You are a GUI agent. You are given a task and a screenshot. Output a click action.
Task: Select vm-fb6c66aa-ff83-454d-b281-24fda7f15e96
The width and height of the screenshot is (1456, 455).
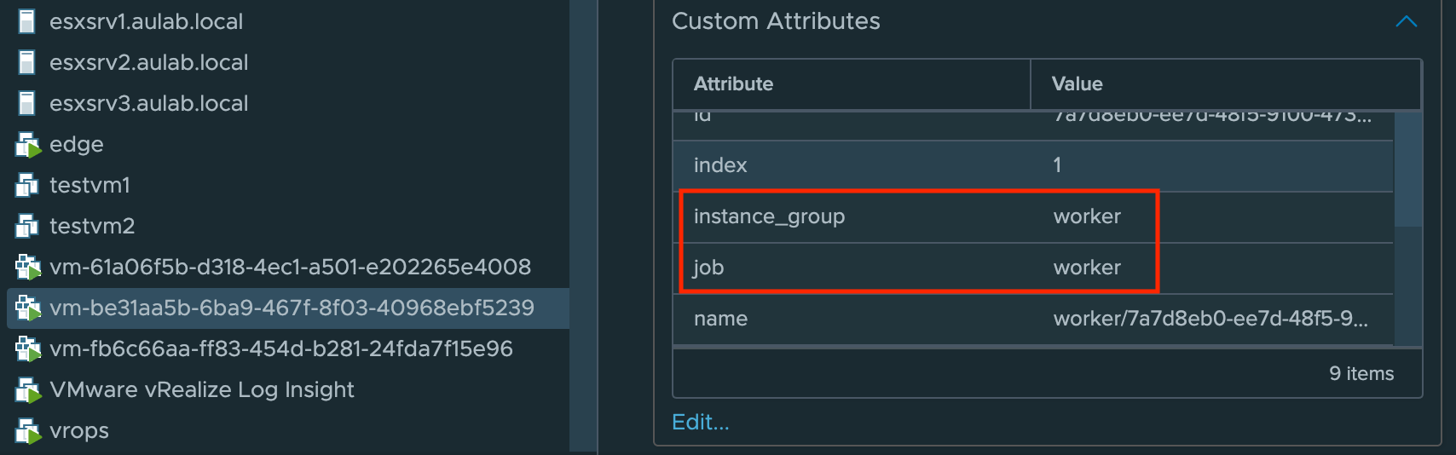(x=281, y=348)
